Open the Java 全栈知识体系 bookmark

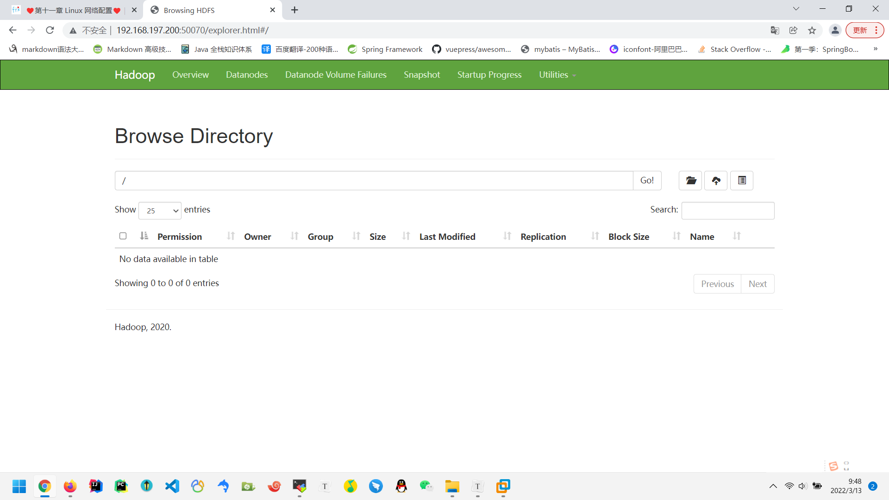point(216,49)
